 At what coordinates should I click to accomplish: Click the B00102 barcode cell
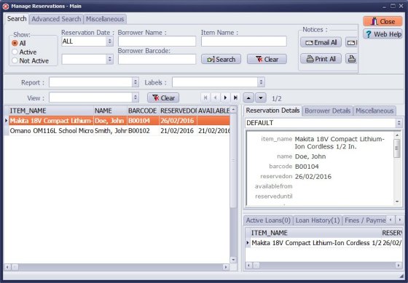pos(143,130)
